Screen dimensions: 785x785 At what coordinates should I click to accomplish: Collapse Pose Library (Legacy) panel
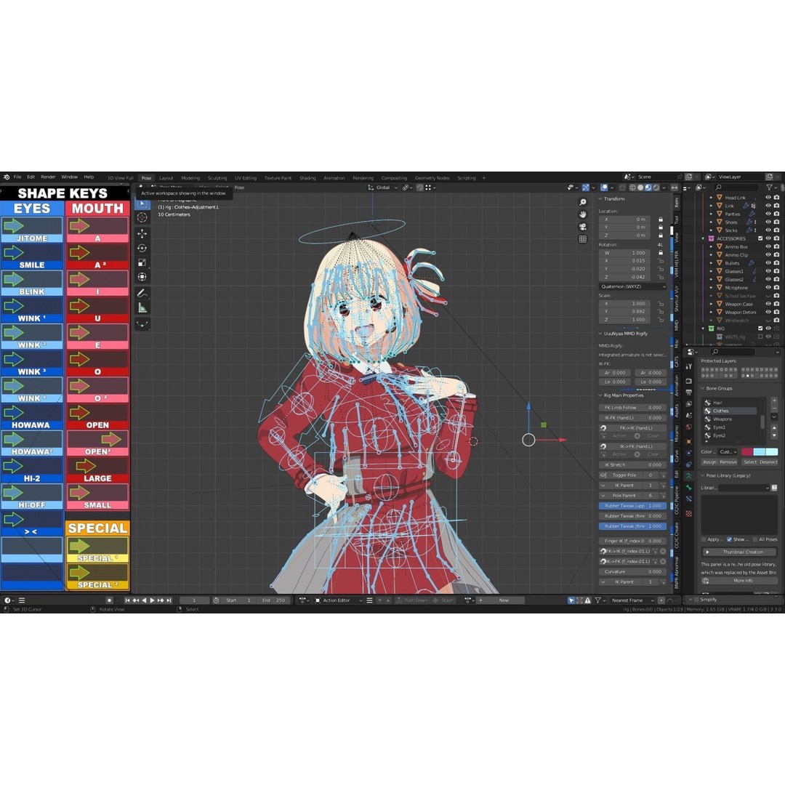[702, 475]
